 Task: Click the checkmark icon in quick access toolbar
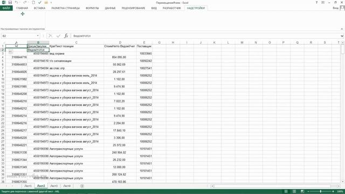click(40, 2)
